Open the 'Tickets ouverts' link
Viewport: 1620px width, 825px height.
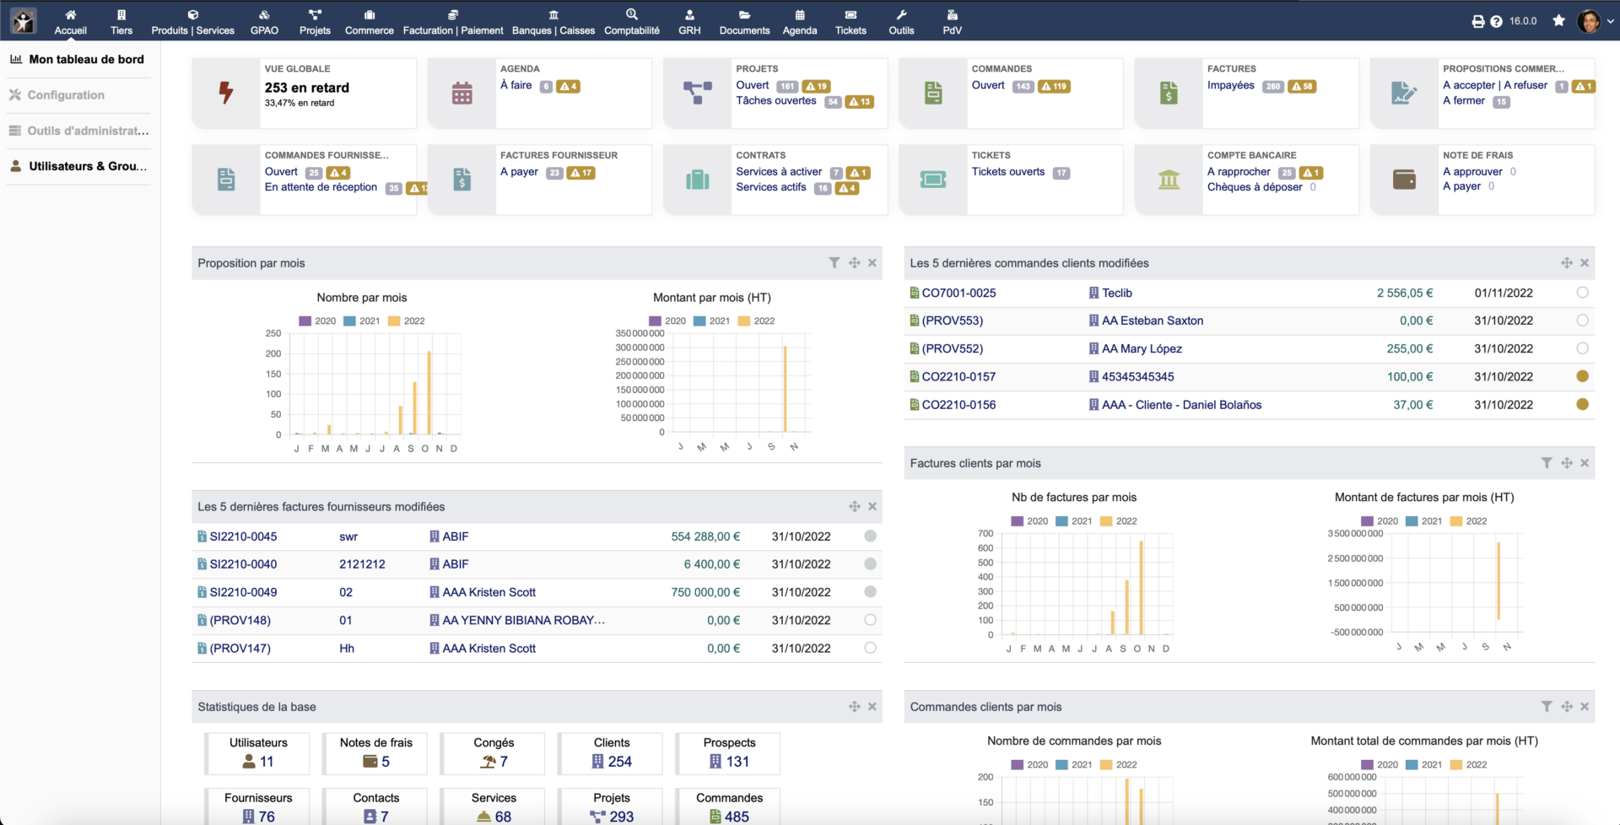pos(1008,171)
